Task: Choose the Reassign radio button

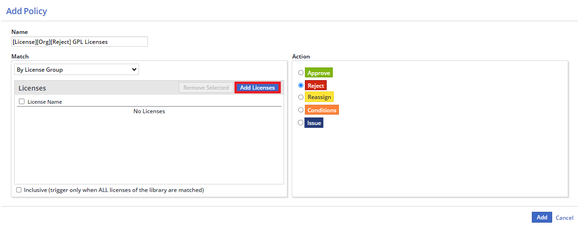Action: point(301,97)
